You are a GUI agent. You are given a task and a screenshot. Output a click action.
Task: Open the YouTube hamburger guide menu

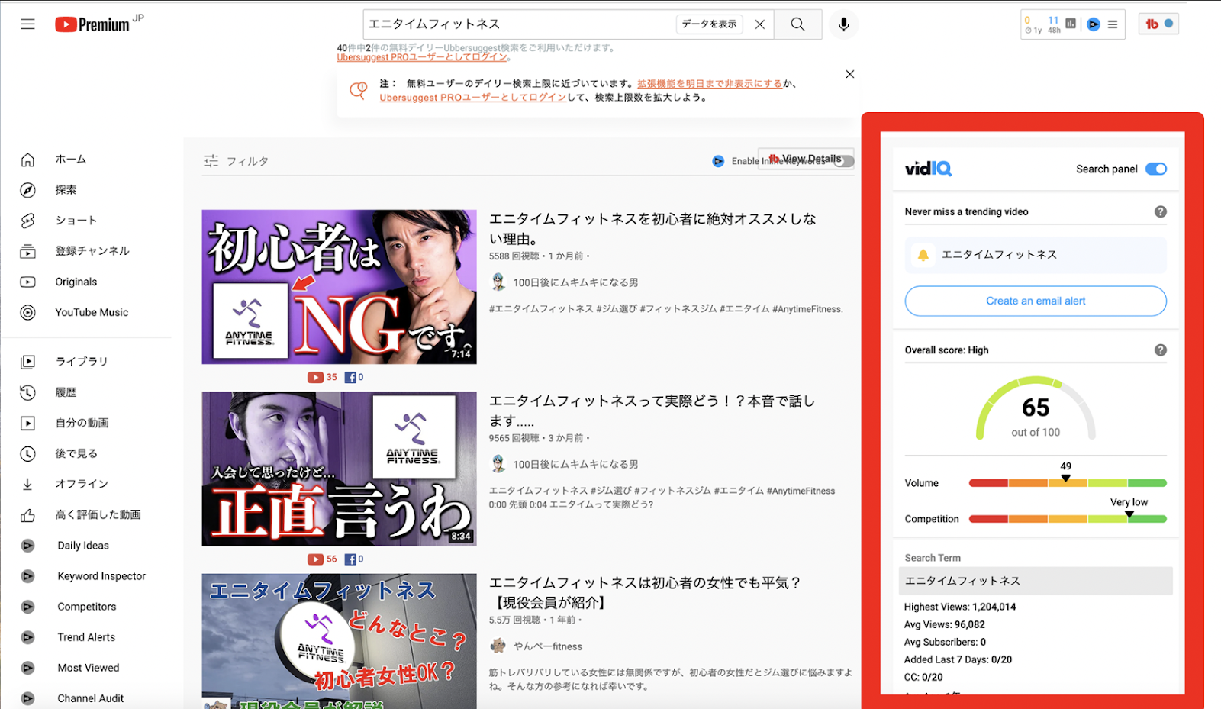point(27,24)
